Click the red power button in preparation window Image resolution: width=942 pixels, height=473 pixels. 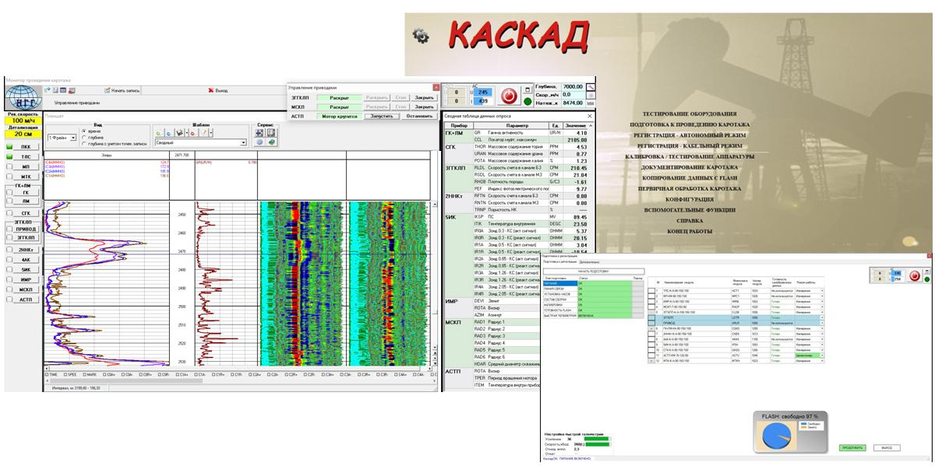point(916,275)
